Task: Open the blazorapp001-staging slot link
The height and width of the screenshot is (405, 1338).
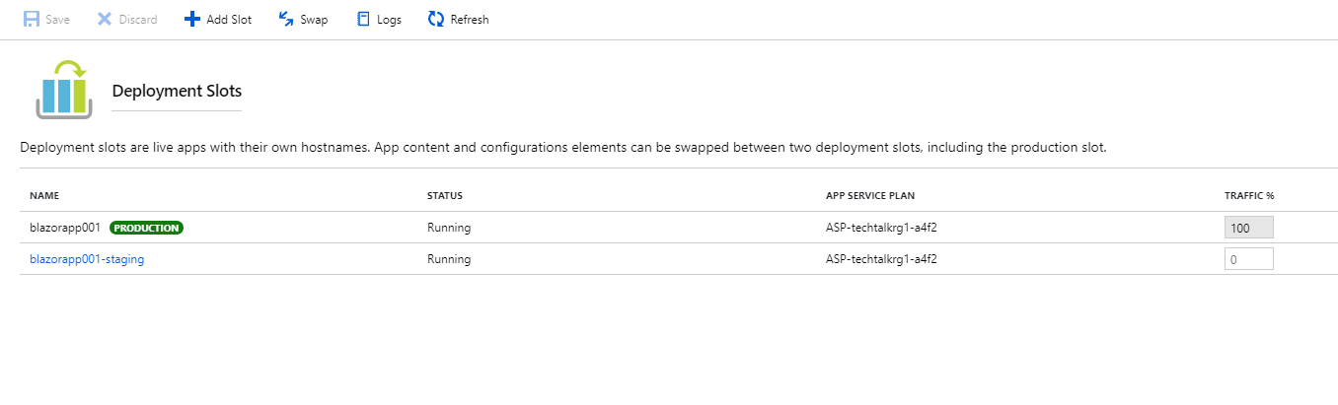Action: [x=87, y=259]
